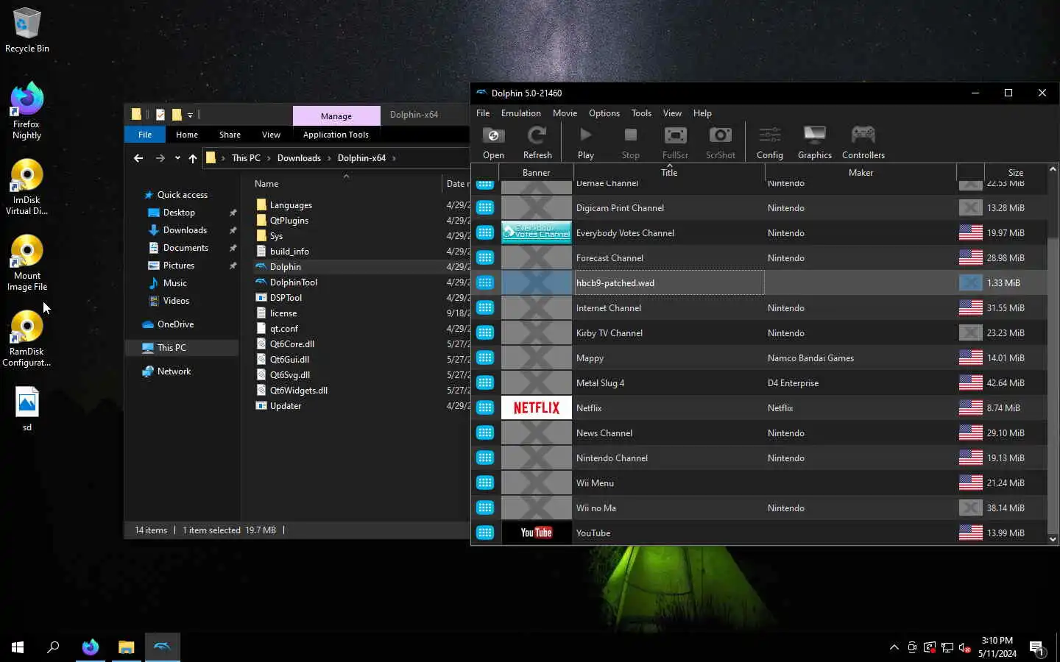1060x662 pixels.
Task: Open the Config settings icon
Action: [770, 142]
